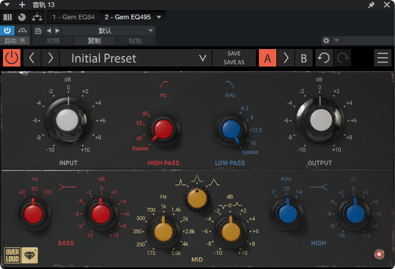Open the 默认 preset dropdown

109,31
